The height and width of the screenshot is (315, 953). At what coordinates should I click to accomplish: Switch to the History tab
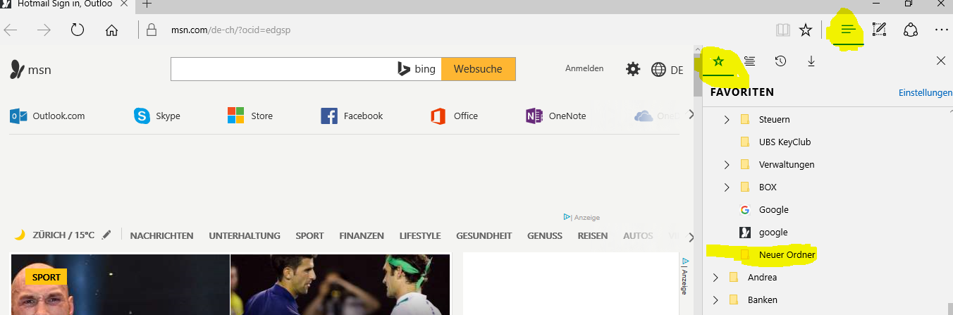pos(780,61)
